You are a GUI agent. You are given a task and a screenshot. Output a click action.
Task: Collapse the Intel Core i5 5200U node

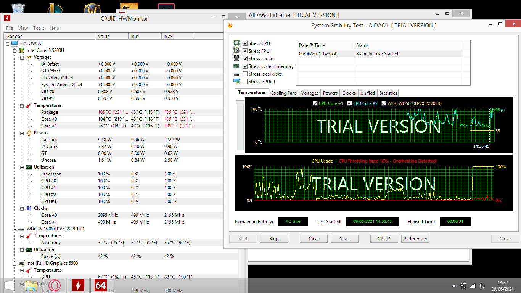(x=15, y=50)
